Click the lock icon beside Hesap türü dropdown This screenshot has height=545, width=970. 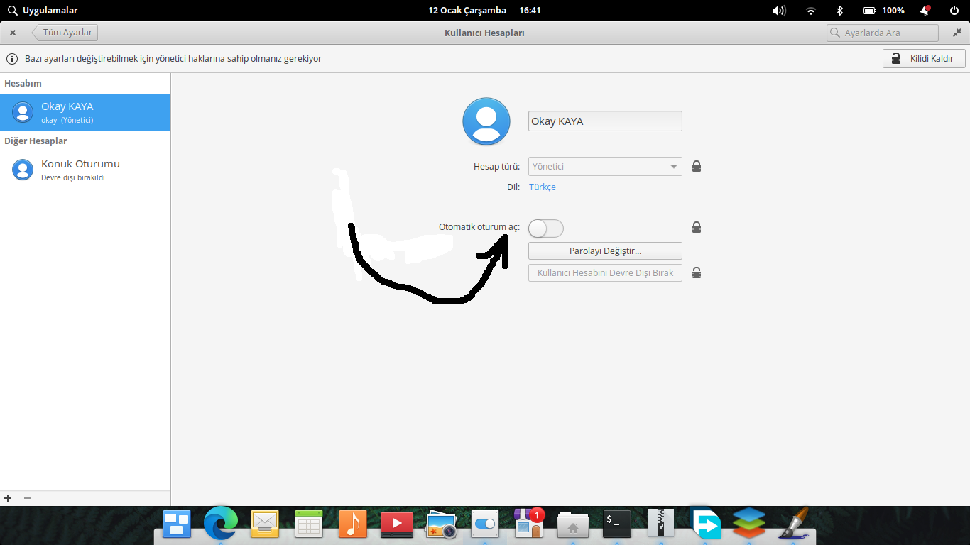click(x=697, y=167)
